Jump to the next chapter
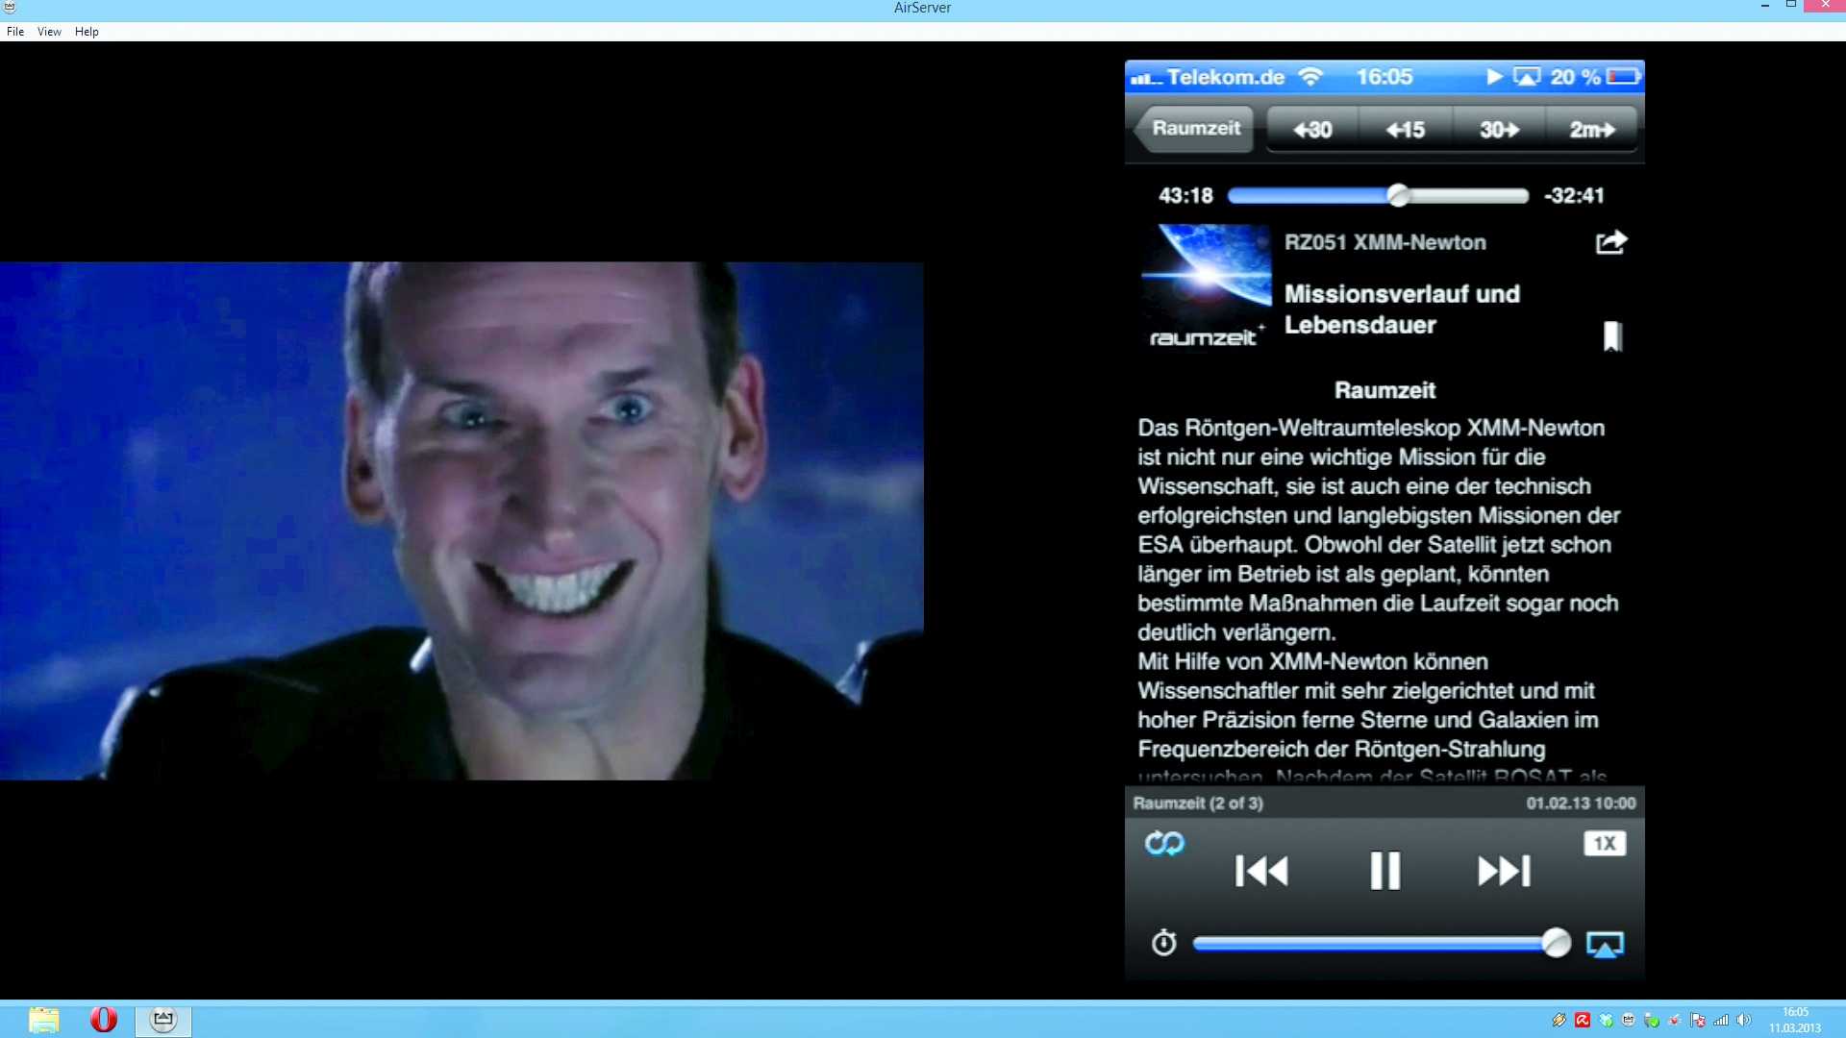This screenshot has width=1846, height=1038. pos(1504,871)
